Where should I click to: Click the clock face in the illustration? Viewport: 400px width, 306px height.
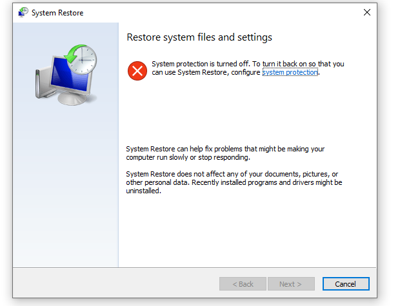click(x=83, y=60)
